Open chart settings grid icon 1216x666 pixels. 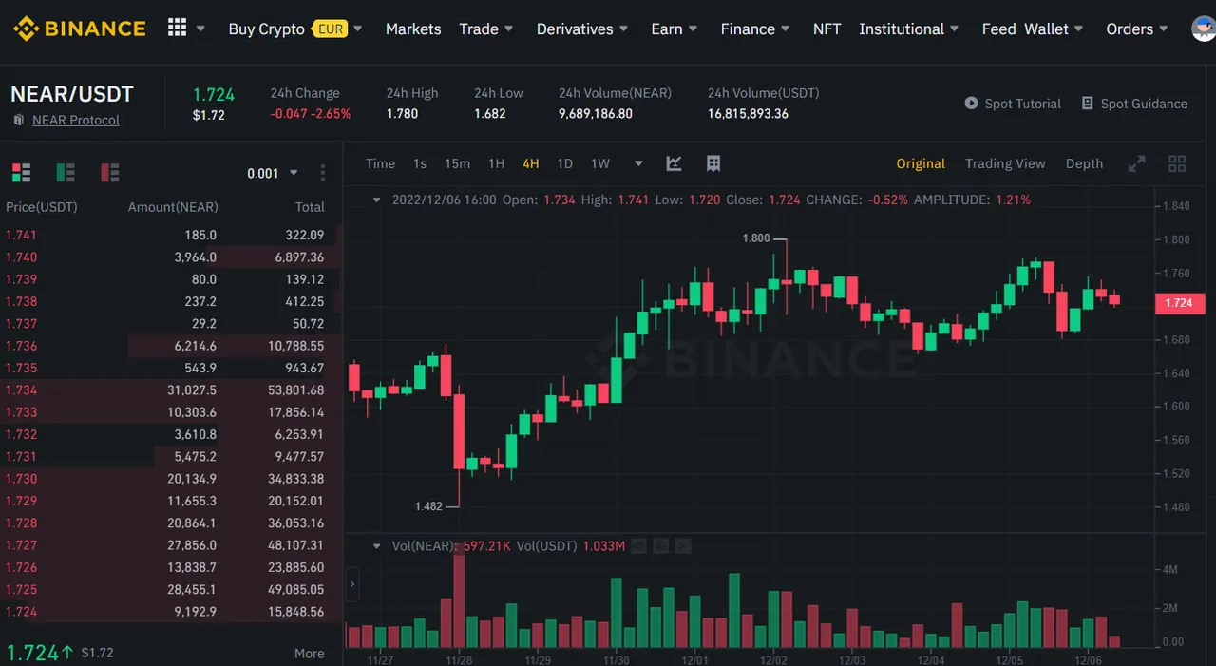713,163
